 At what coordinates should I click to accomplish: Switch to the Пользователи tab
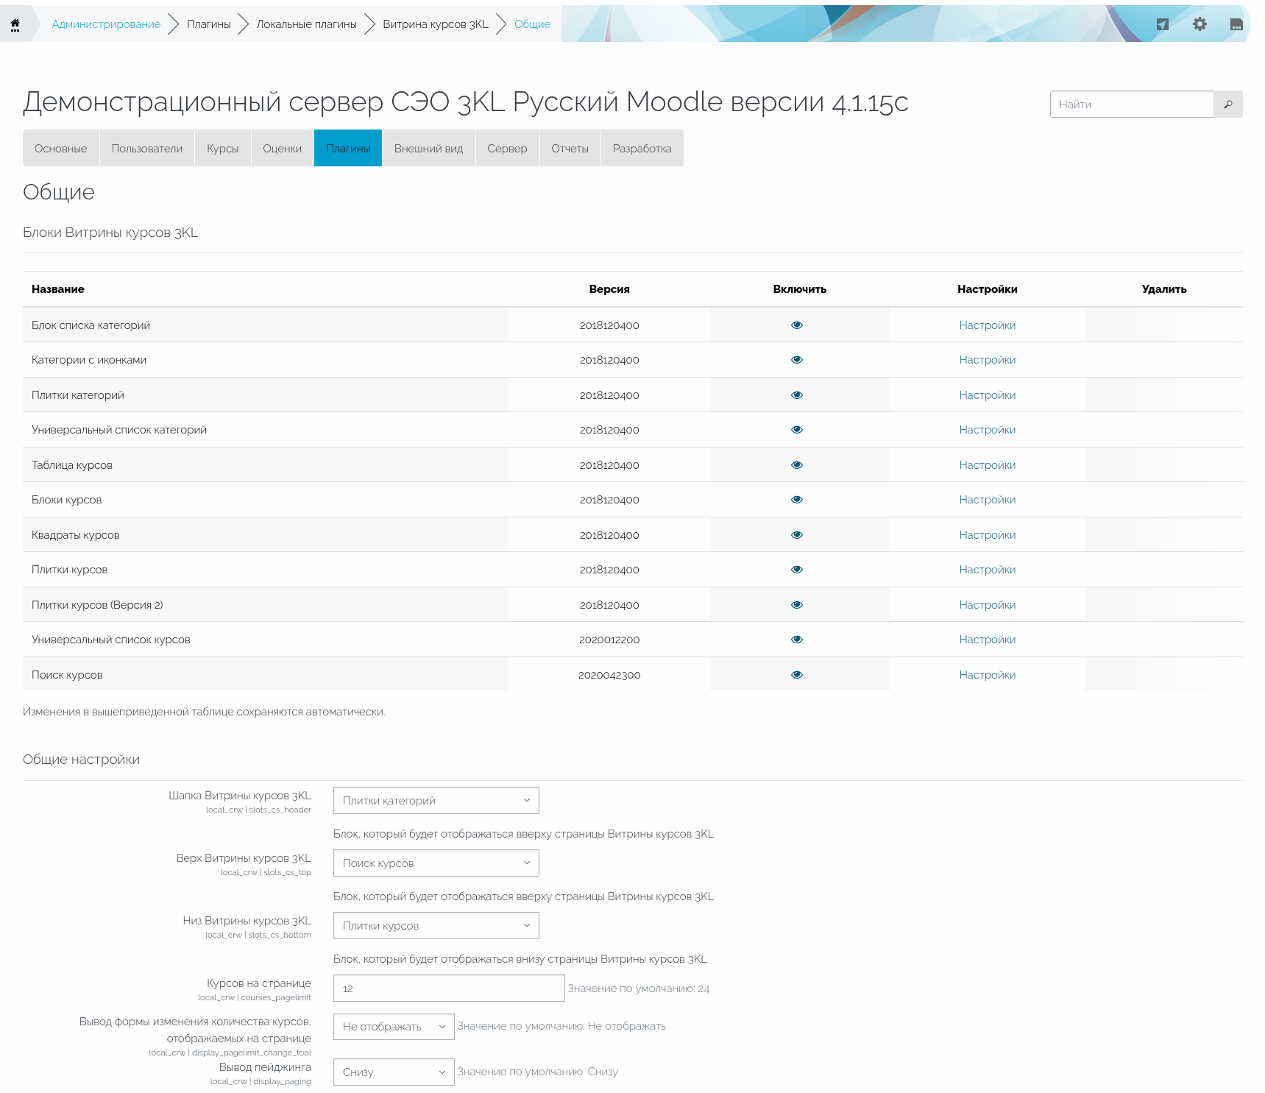[147, 148]
